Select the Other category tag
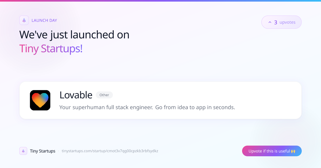This screenshot has height=168, width=321. [104, 95]
